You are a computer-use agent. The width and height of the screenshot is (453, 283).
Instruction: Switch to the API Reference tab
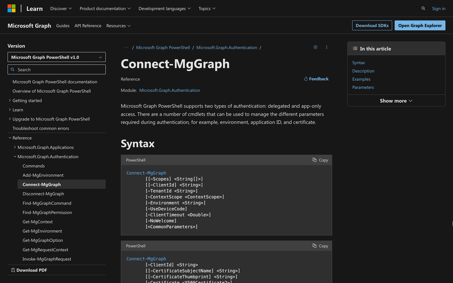[x=88, y=26]
